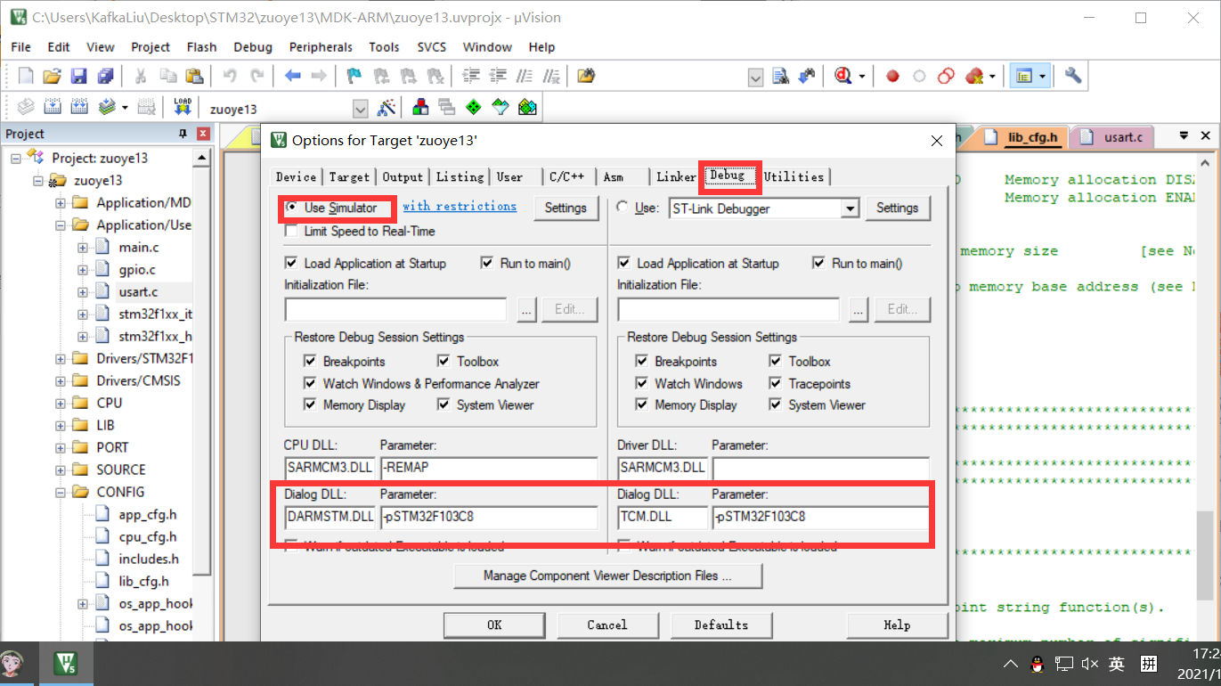Viewport: 1221px width, 686px height.
Task: Toggle ST-Link side Run to main()
Action: pyautogui.click(x=819, y=263)
